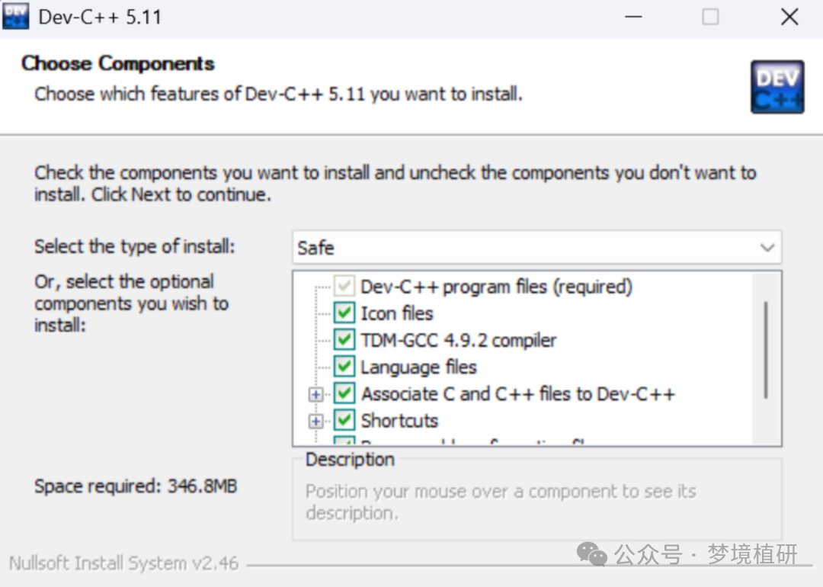
Task: Click the Space required: 346.8MB text
Action: tap(136, 486)
